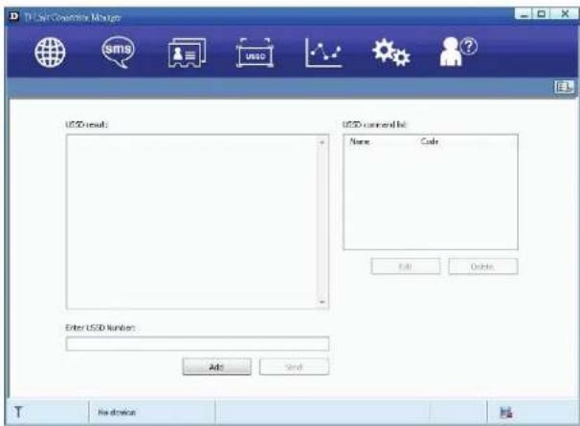Click the Delete button
Screen dimensions: 580x426
click(x=483, y=266)
